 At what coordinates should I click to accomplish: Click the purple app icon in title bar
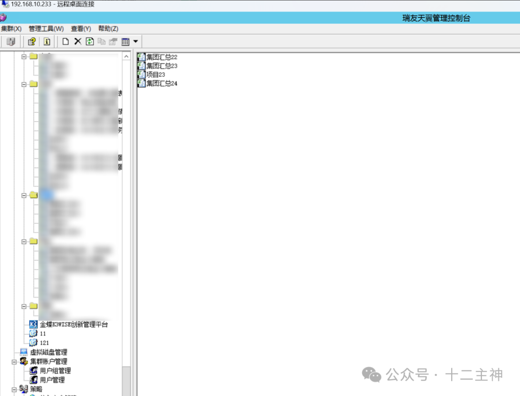tap(3, 18)
